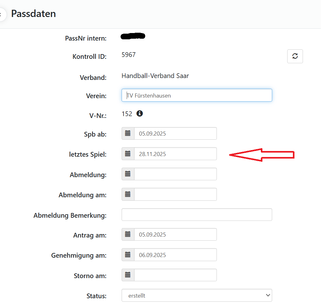324x308 pixels.
Task: Open the calendar icon for letztes Spiel
Action: [x=128, y=154]
